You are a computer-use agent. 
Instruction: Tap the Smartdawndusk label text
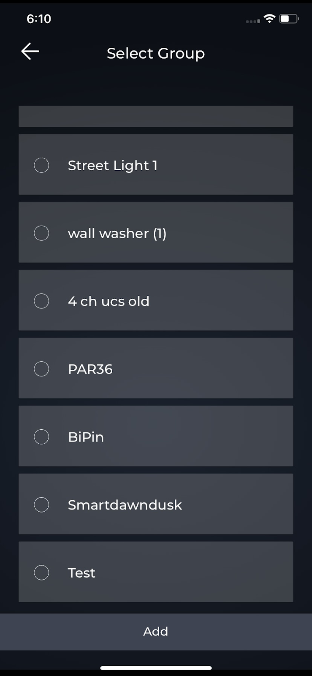click(x=125, y=505)
